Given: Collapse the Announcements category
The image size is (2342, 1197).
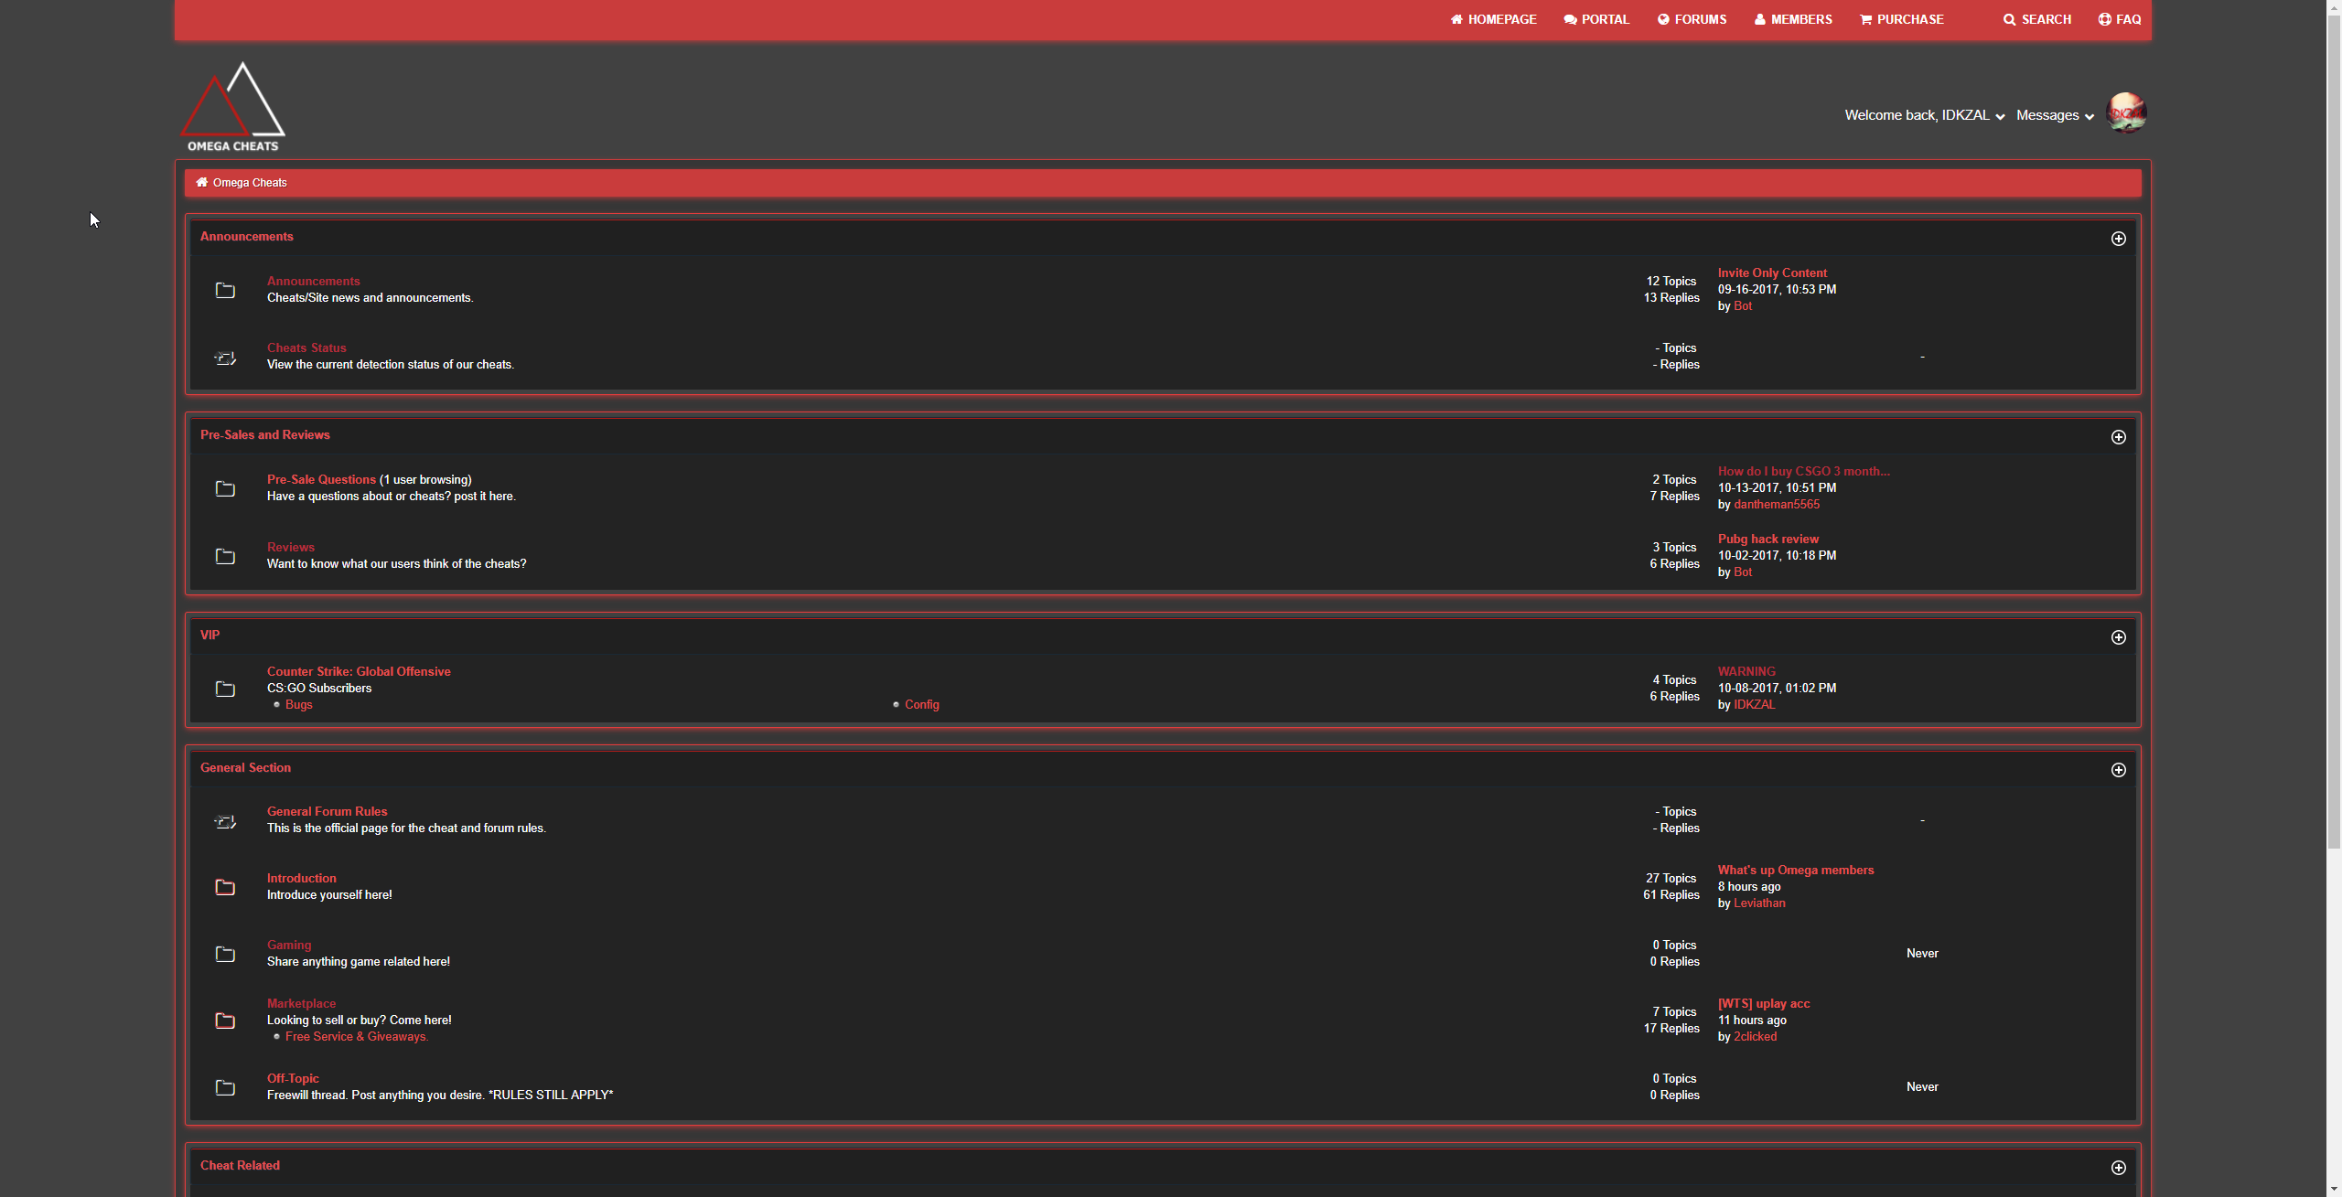Looking at the screenshot, I should pyautogui.click(x=2119, y=239).
